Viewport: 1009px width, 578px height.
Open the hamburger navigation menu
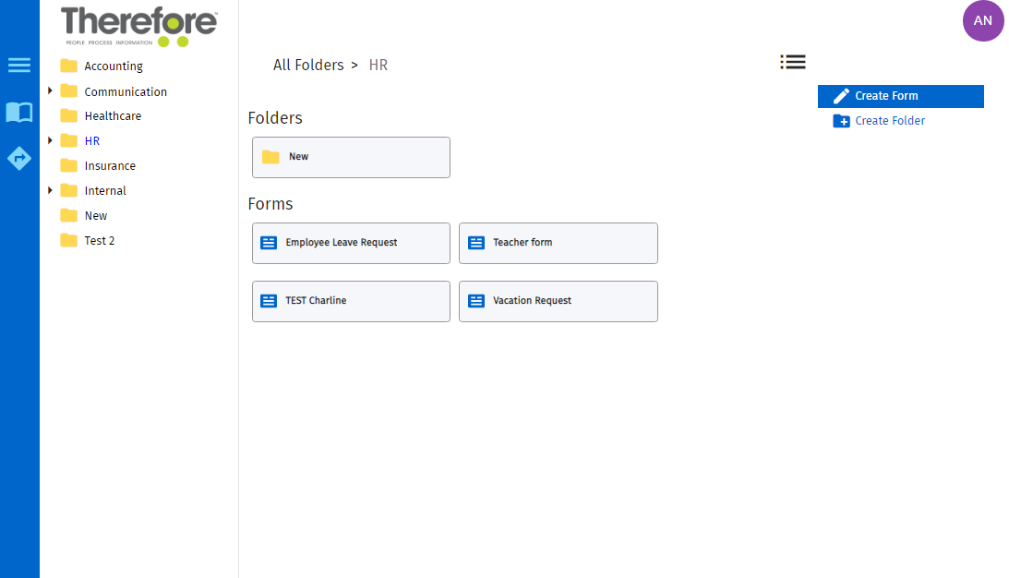(x=19, y=65)
